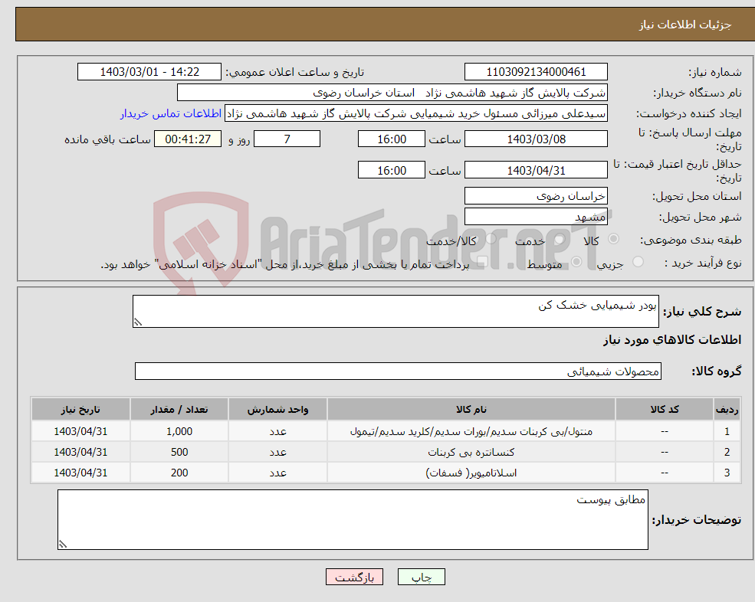Click the need date in row 1
The image size is (755, 602).
click(80, 431)
